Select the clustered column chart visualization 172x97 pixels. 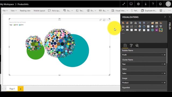(135, 23)
